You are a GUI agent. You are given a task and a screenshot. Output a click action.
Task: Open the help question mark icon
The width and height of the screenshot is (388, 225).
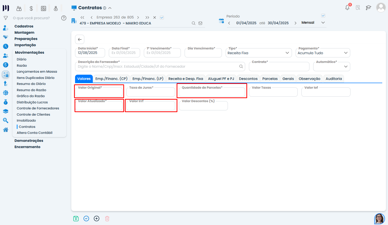(64, 18)
